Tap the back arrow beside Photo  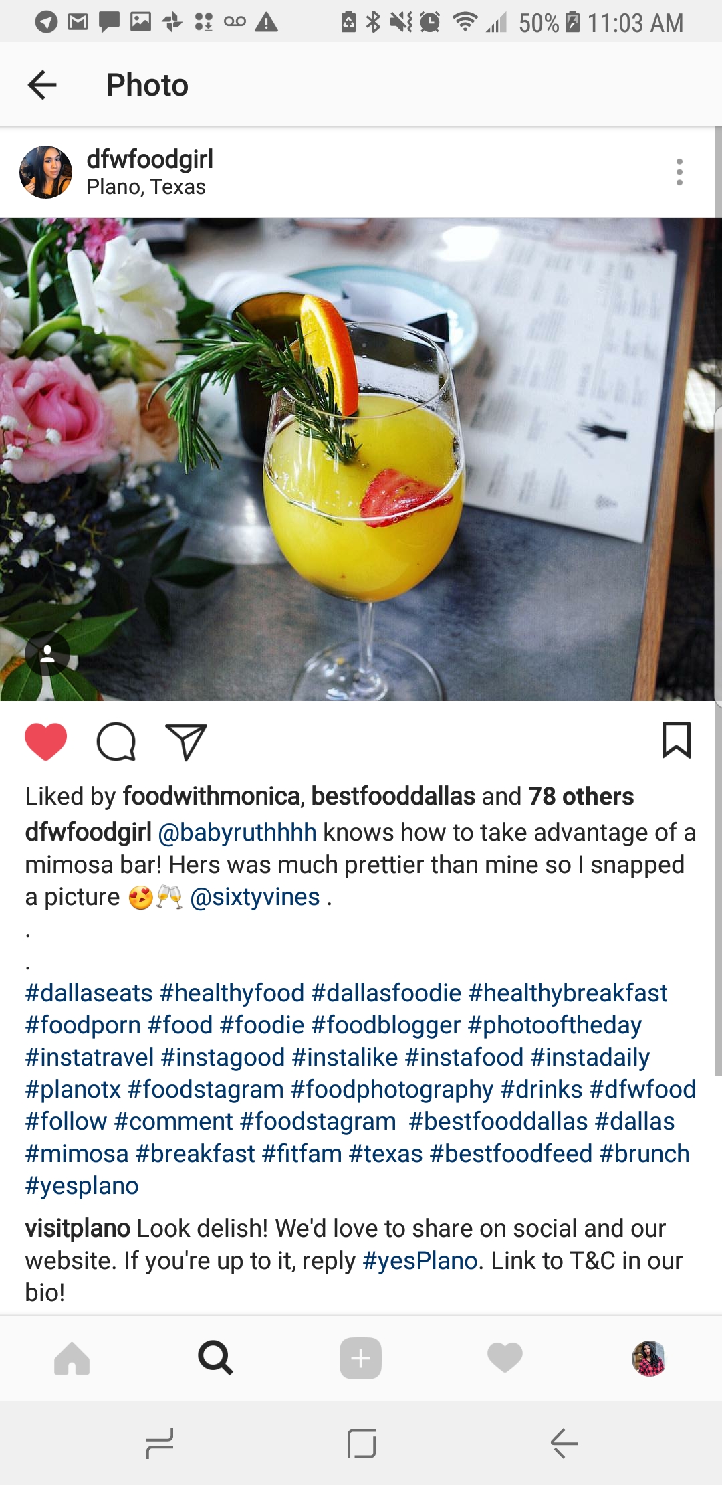[42, 85]
